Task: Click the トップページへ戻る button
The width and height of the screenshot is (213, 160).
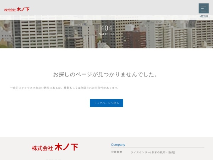Action: pyautogui.click(x=106, y=103)
